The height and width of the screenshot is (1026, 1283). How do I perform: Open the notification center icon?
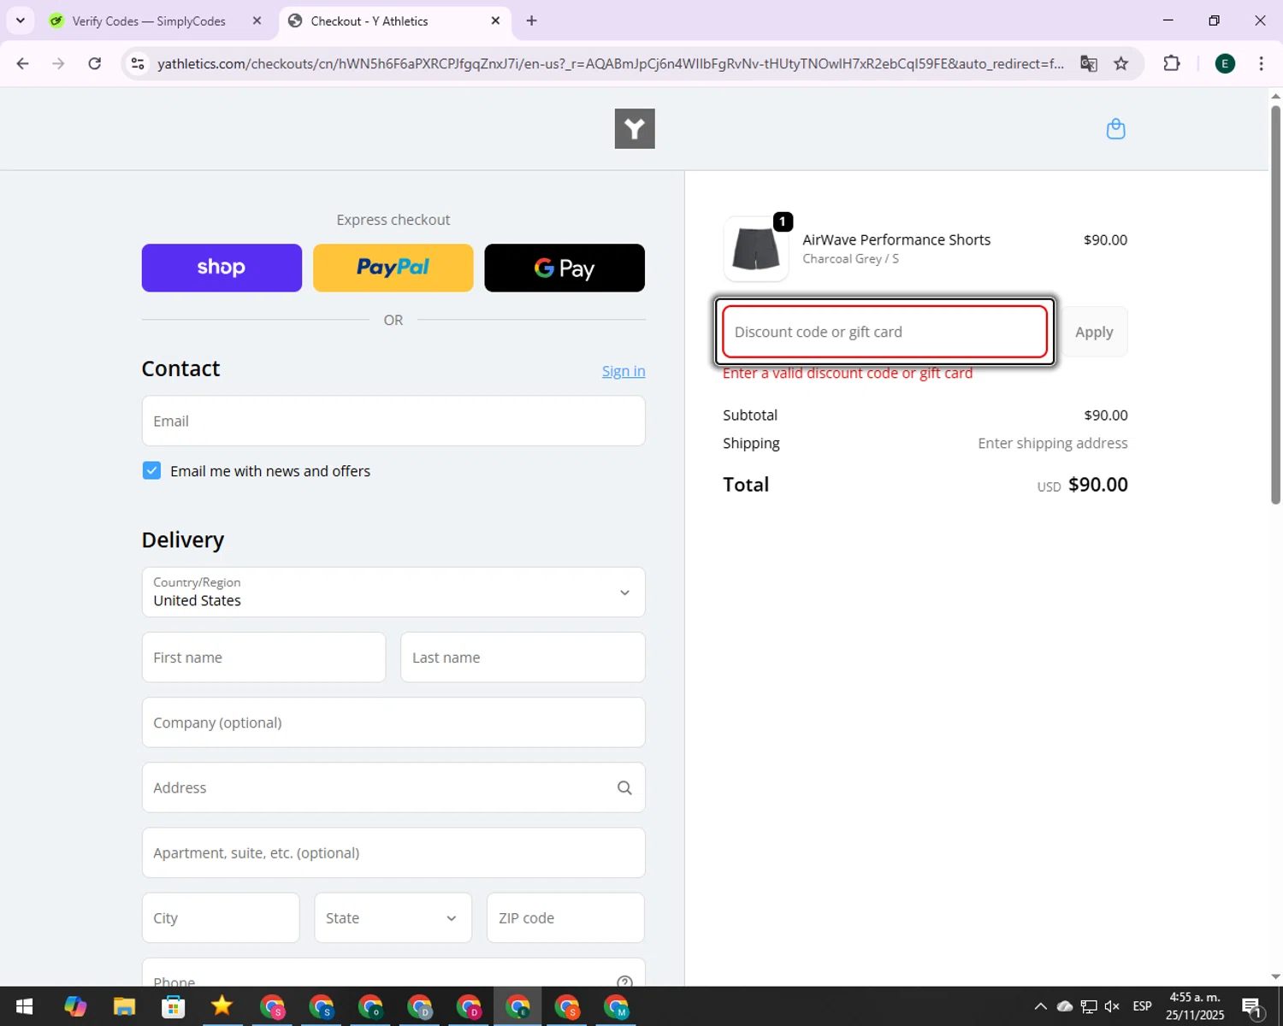(1251, 1006)
